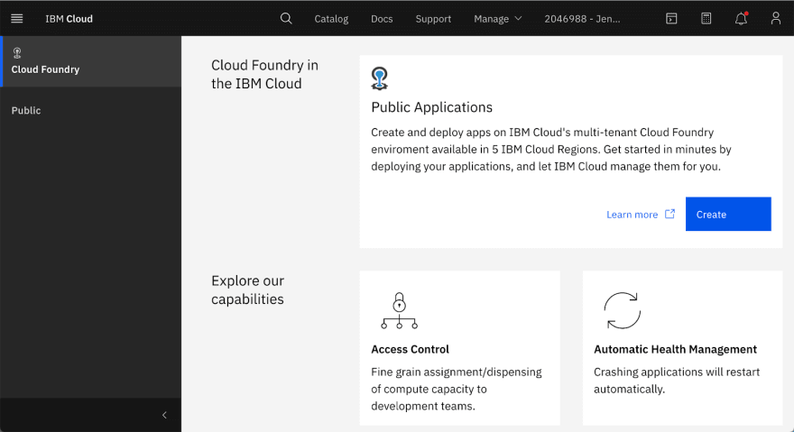Open the user profile icon
The height and width of the screenshot is (432, 794).
[775, 19]
